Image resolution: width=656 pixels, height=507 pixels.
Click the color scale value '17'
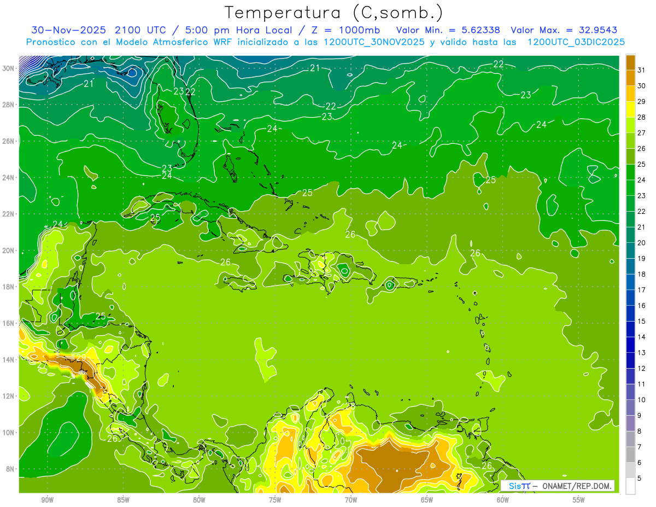[x=641, y=290]
